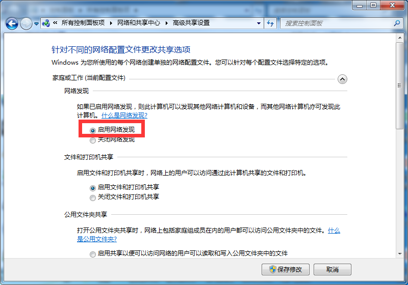
Task: Open the recent pages dropdown arrow
Action: pyautogui.click(x=37, y=23)
